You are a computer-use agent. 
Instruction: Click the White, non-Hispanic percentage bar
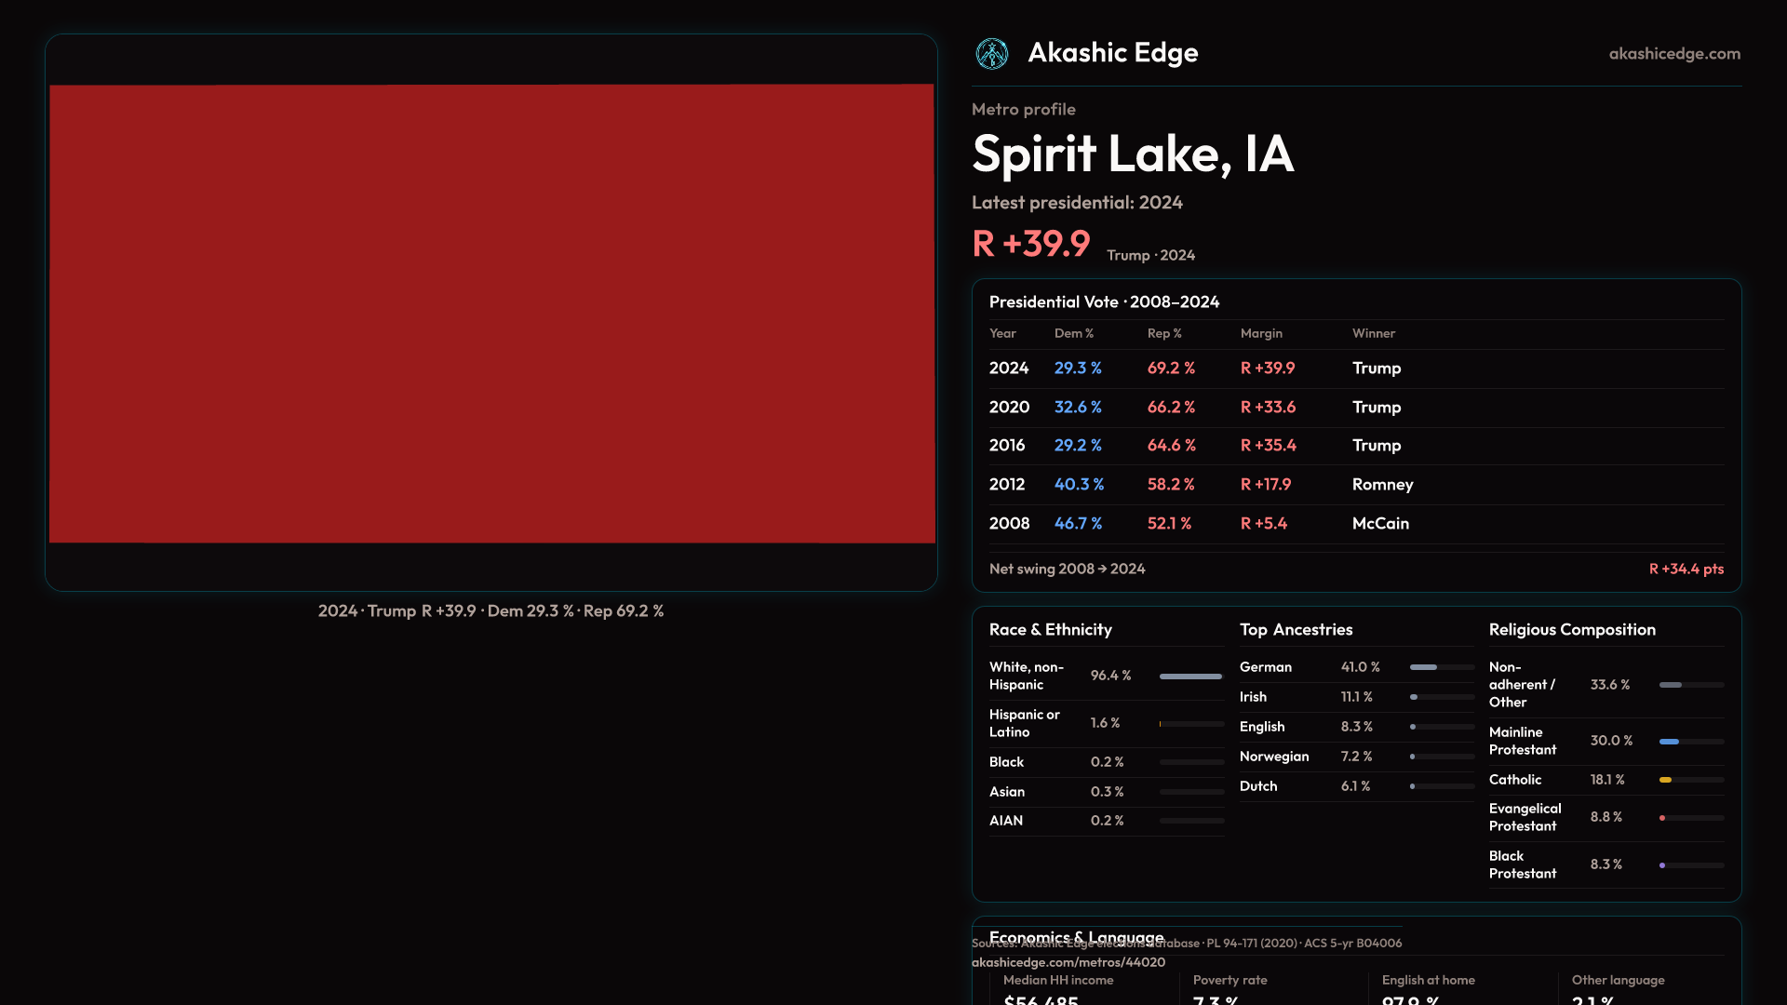1190,677
